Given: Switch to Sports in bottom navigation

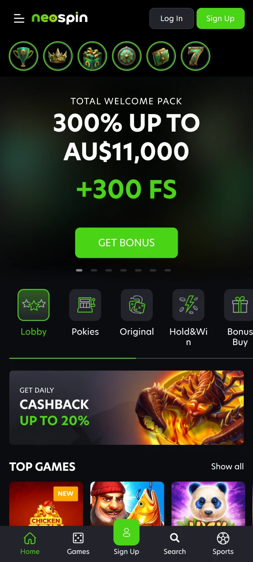Looking at the screenshot, I should pos(223,544).
